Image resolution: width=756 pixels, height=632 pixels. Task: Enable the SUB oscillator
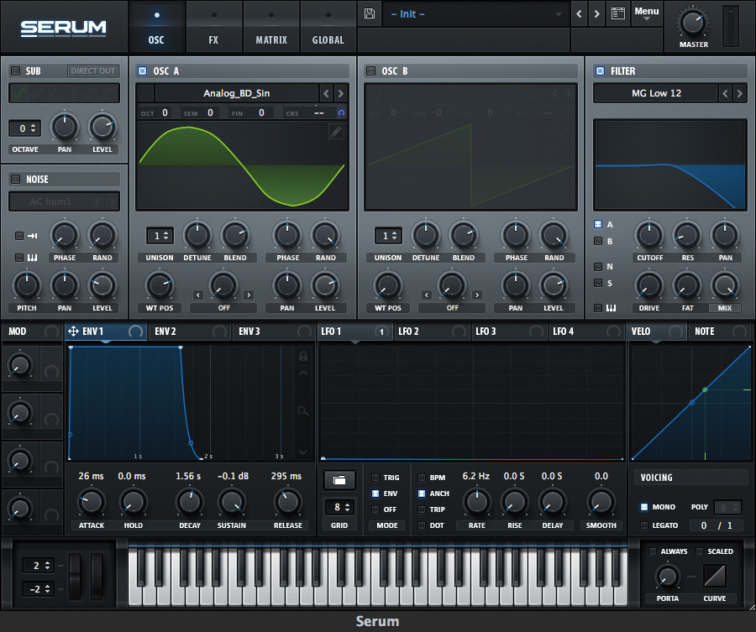tap(15, 71)
